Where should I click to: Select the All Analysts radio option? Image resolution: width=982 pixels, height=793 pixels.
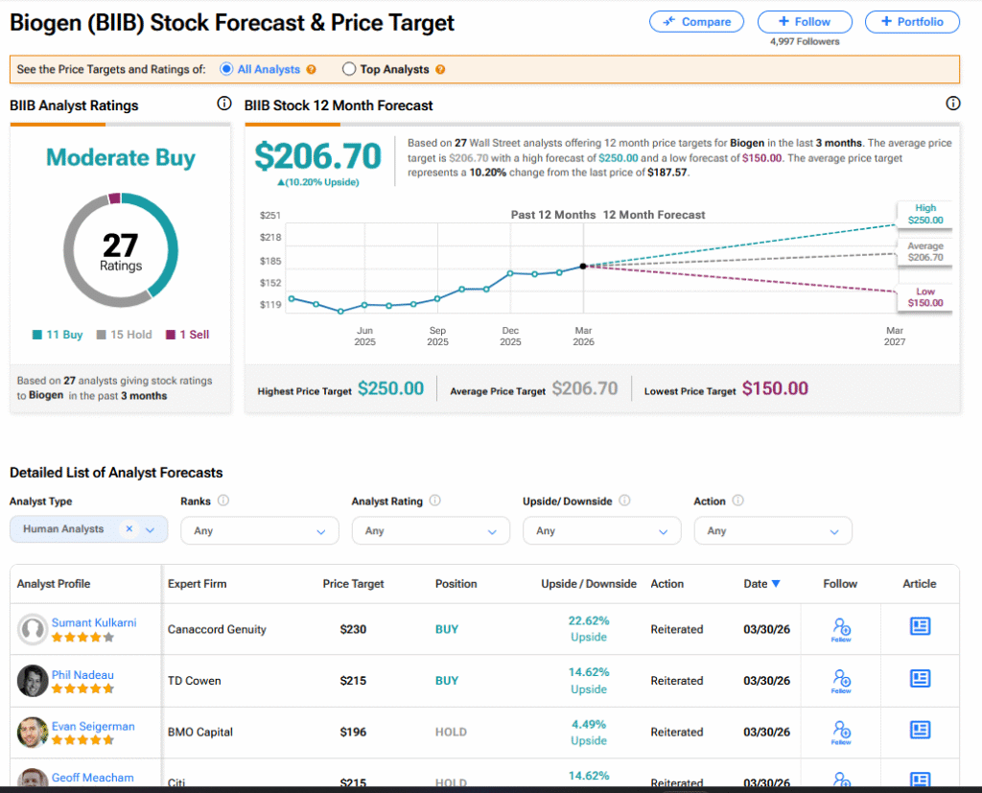pyautogui.click(x=226, y=69)
